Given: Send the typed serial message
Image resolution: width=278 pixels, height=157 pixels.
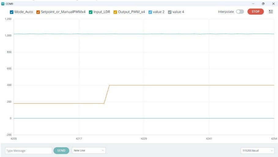Looking at the screenshot, I should point(61,151).
